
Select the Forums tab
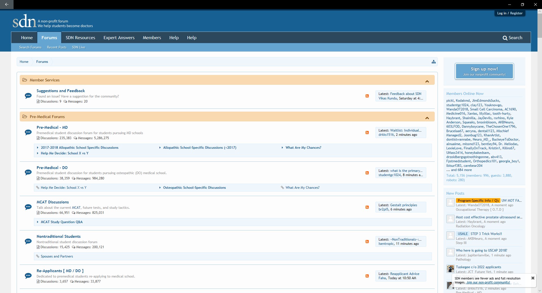pyautogui.click(x=49, y=38)
